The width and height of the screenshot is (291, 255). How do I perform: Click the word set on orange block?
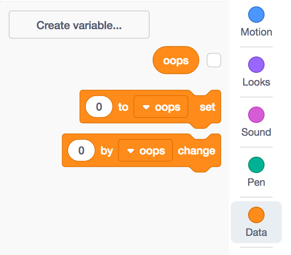(x=208, y=107)
